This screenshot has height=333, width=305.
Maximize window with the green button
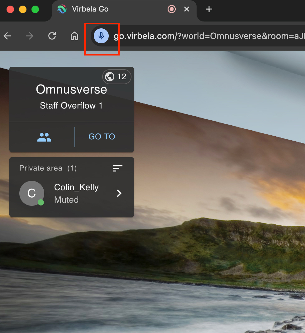(35, 9)
